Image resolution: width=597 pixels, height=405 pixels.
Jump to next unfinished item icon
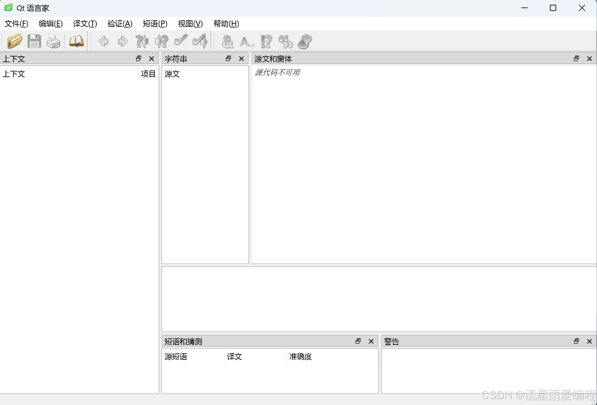(162, 41)
